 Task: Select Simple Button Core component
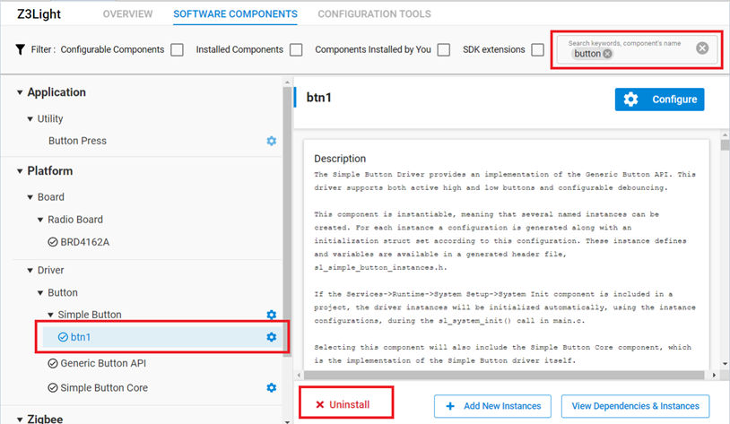point(104,388)
